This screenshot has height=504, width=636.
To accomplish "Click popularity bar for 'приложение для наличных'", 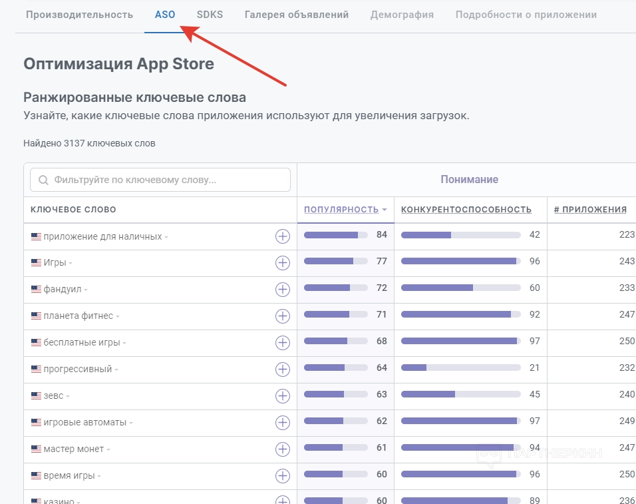I will coord(335,235).
